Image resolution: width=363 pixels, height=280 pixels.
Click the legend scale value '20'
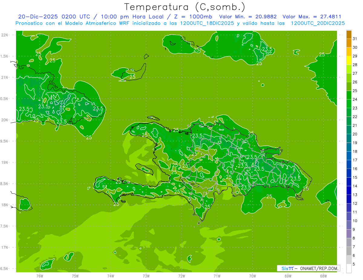[355, 134]
